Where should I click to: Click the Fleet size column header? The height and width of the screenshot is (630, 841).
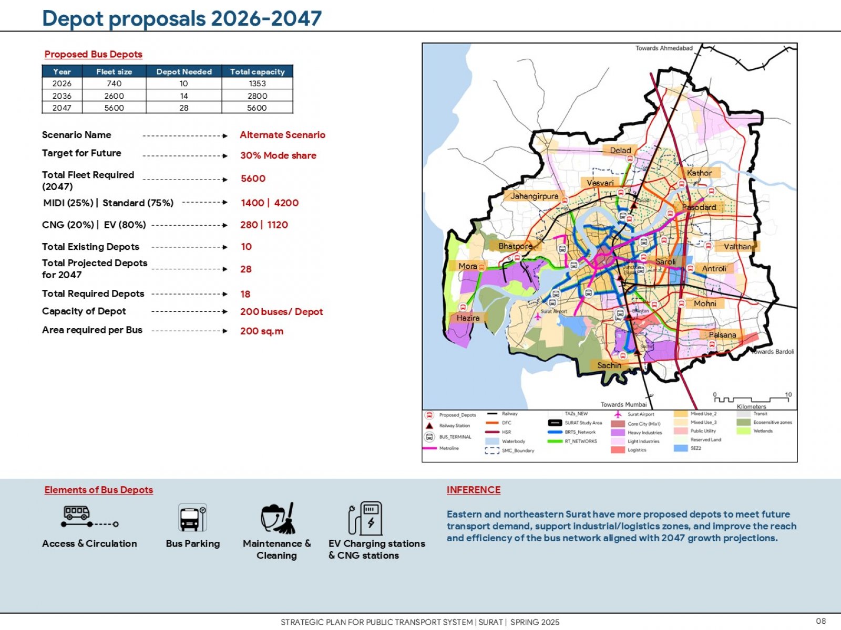click(x=114, y=71)
